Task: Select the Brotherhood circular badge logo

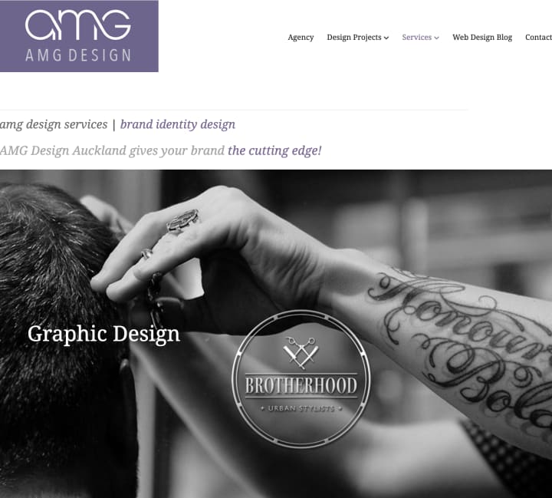Action: pyautogui.click(x=301, y=379)
